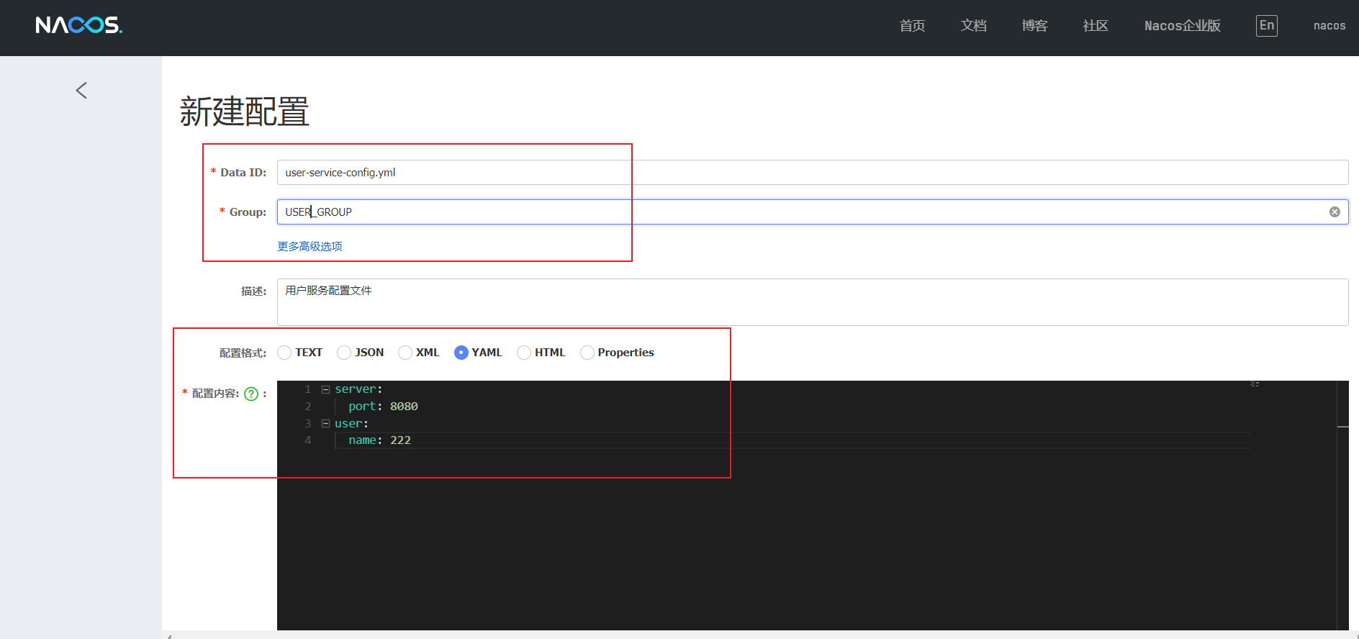The width and height of the screenshot is (1359, 639).
Task: Click the line 'name: 222' in the editor
Action: (x=379, y=440)
